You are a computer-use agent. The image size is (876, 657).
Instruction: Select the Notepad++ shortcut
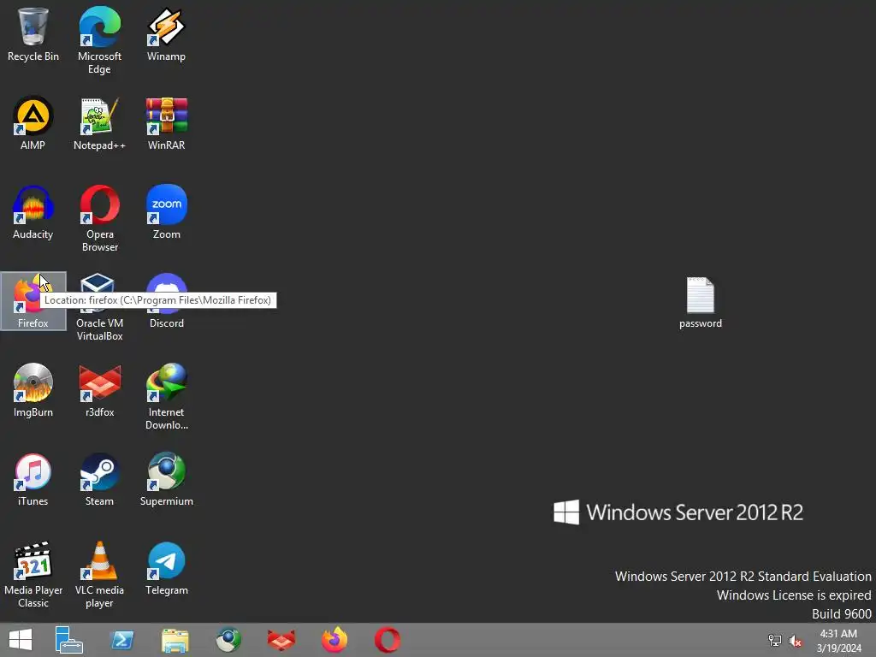(99, 123)
